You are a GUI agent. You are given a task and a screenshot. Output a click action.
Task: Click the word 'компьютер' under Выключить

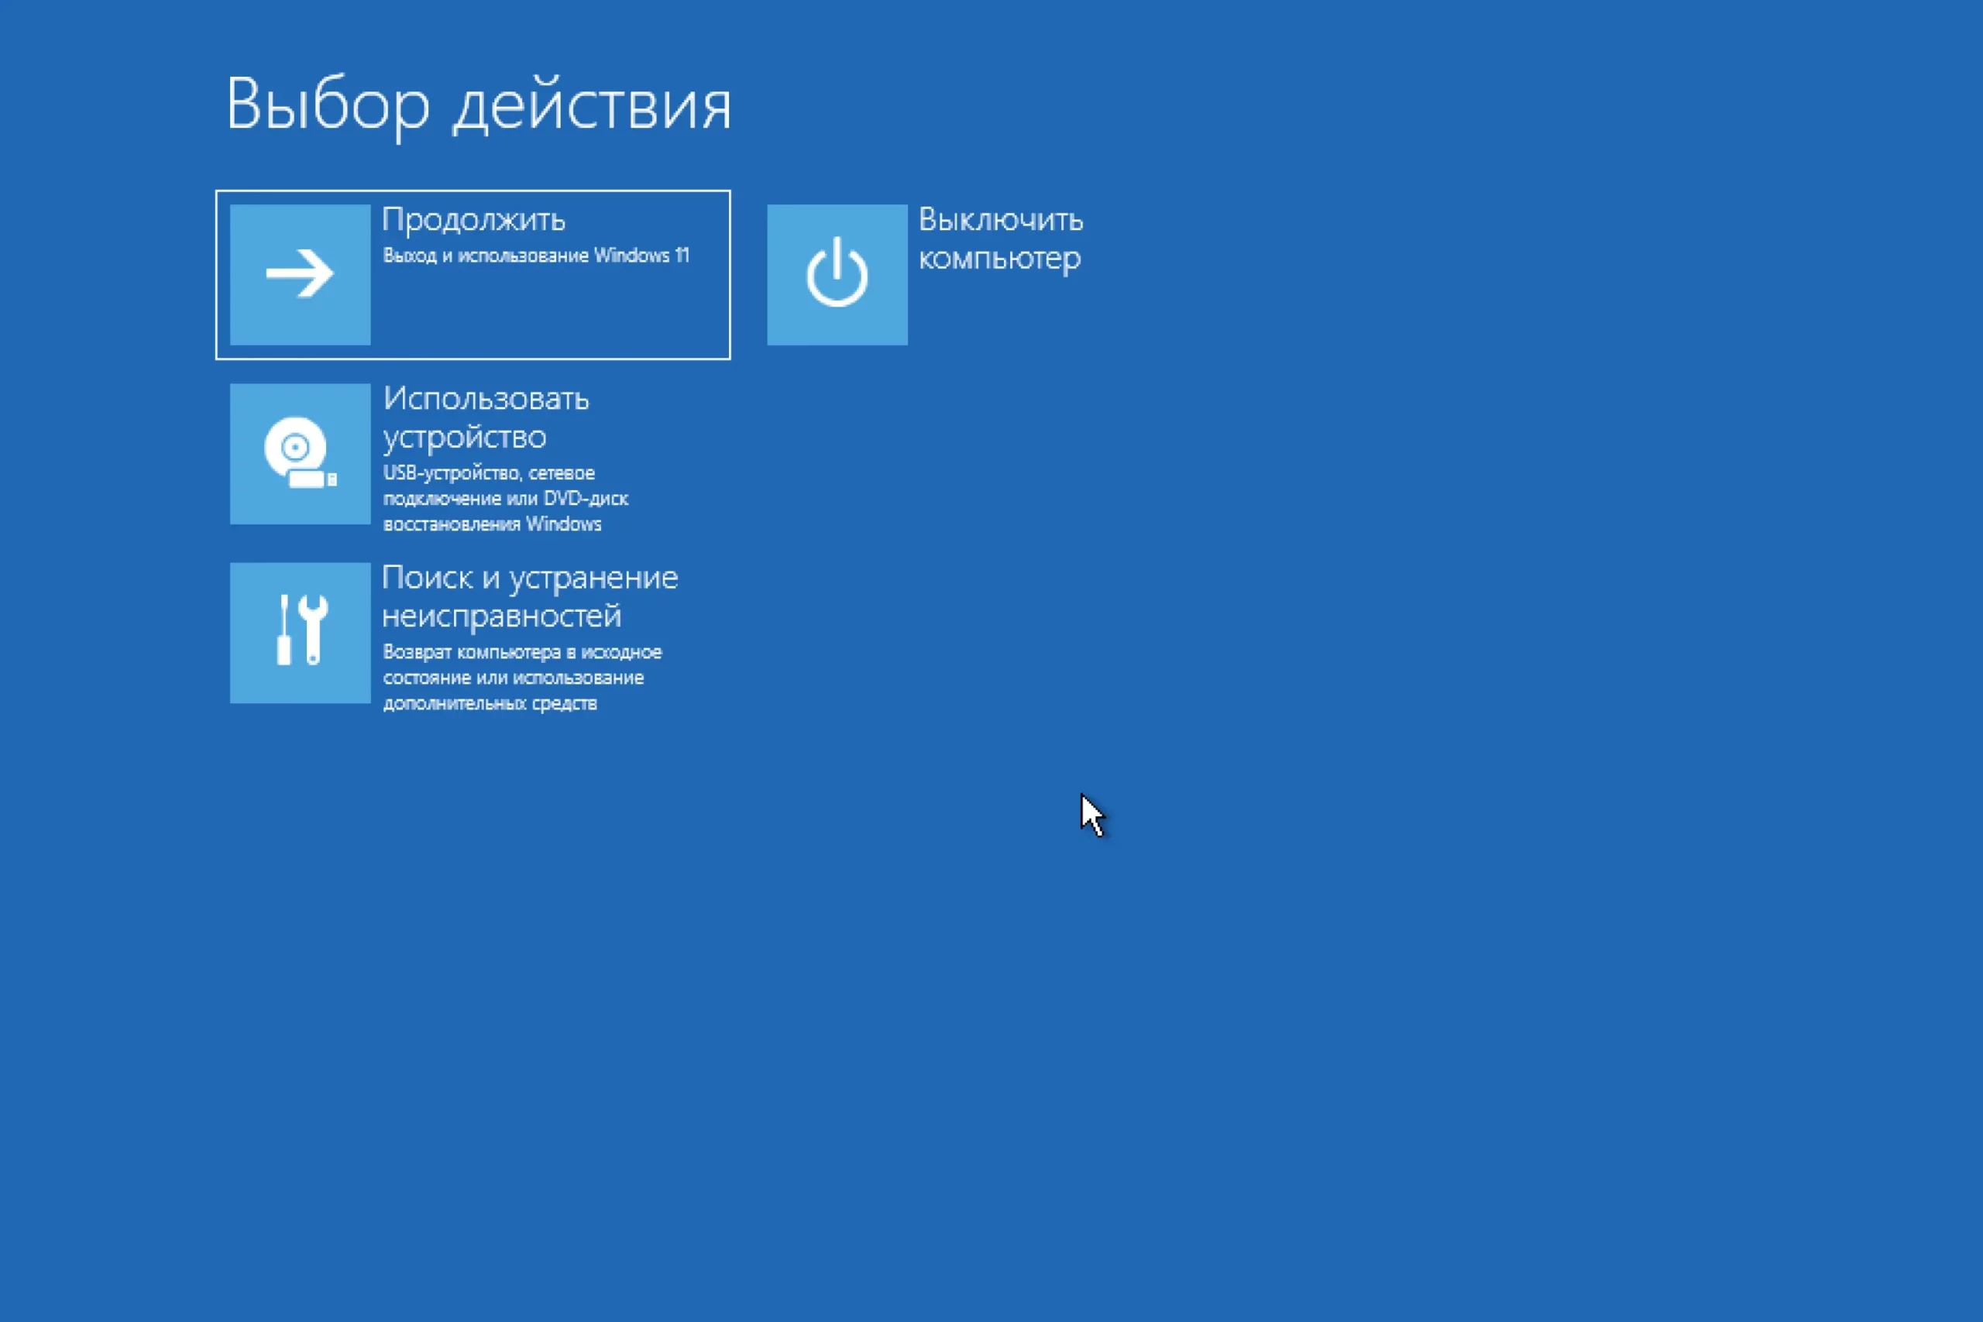[999, 259]
